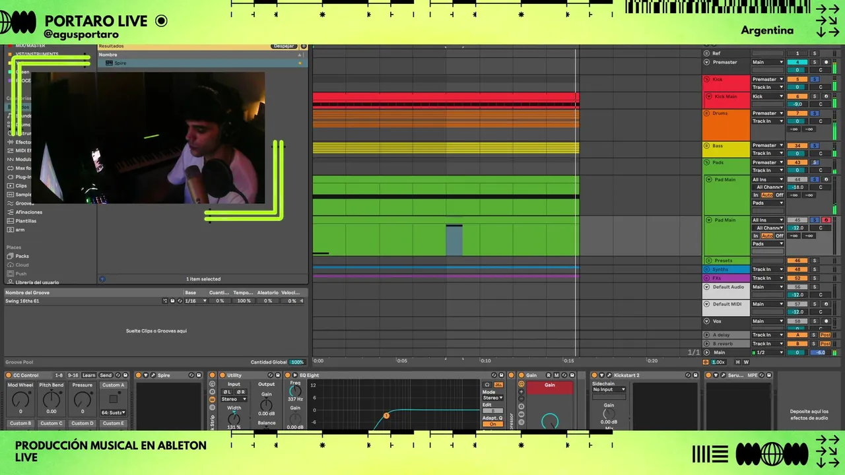Enable Adaptive Q On button in EQ Eight
Viewport: 845px width, 475px height.
point(492,424)
